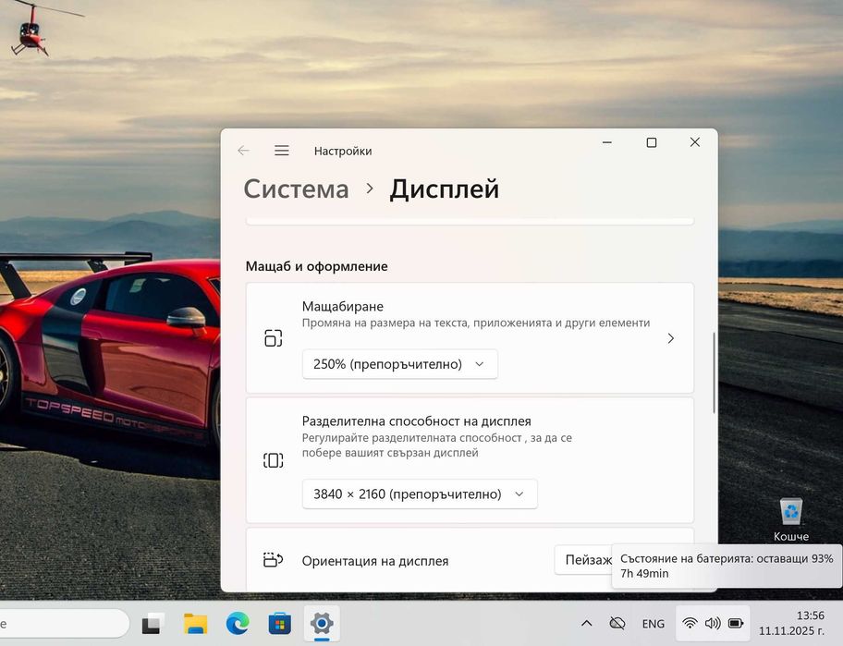This screenshot has width=843, height=646.
Task: Open File Explorer from the taskbar
Action: click(195, 624)
